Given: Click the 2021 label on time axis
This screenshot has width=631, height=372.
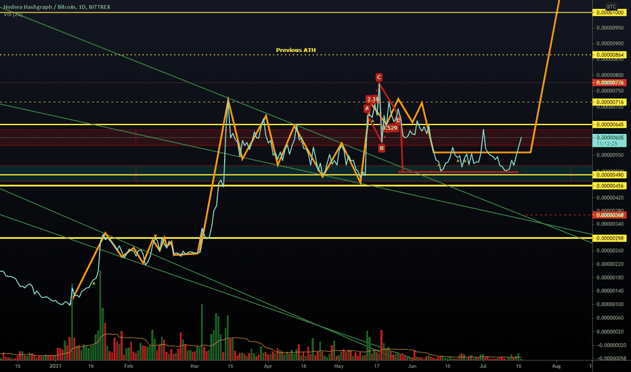Looking at the screenshot, I should pos(55,366).
